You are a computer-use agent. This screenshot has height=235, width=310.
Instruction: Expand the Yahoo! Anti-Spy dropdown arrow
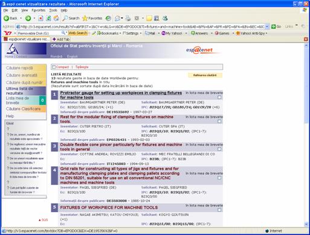coord(266,33)
